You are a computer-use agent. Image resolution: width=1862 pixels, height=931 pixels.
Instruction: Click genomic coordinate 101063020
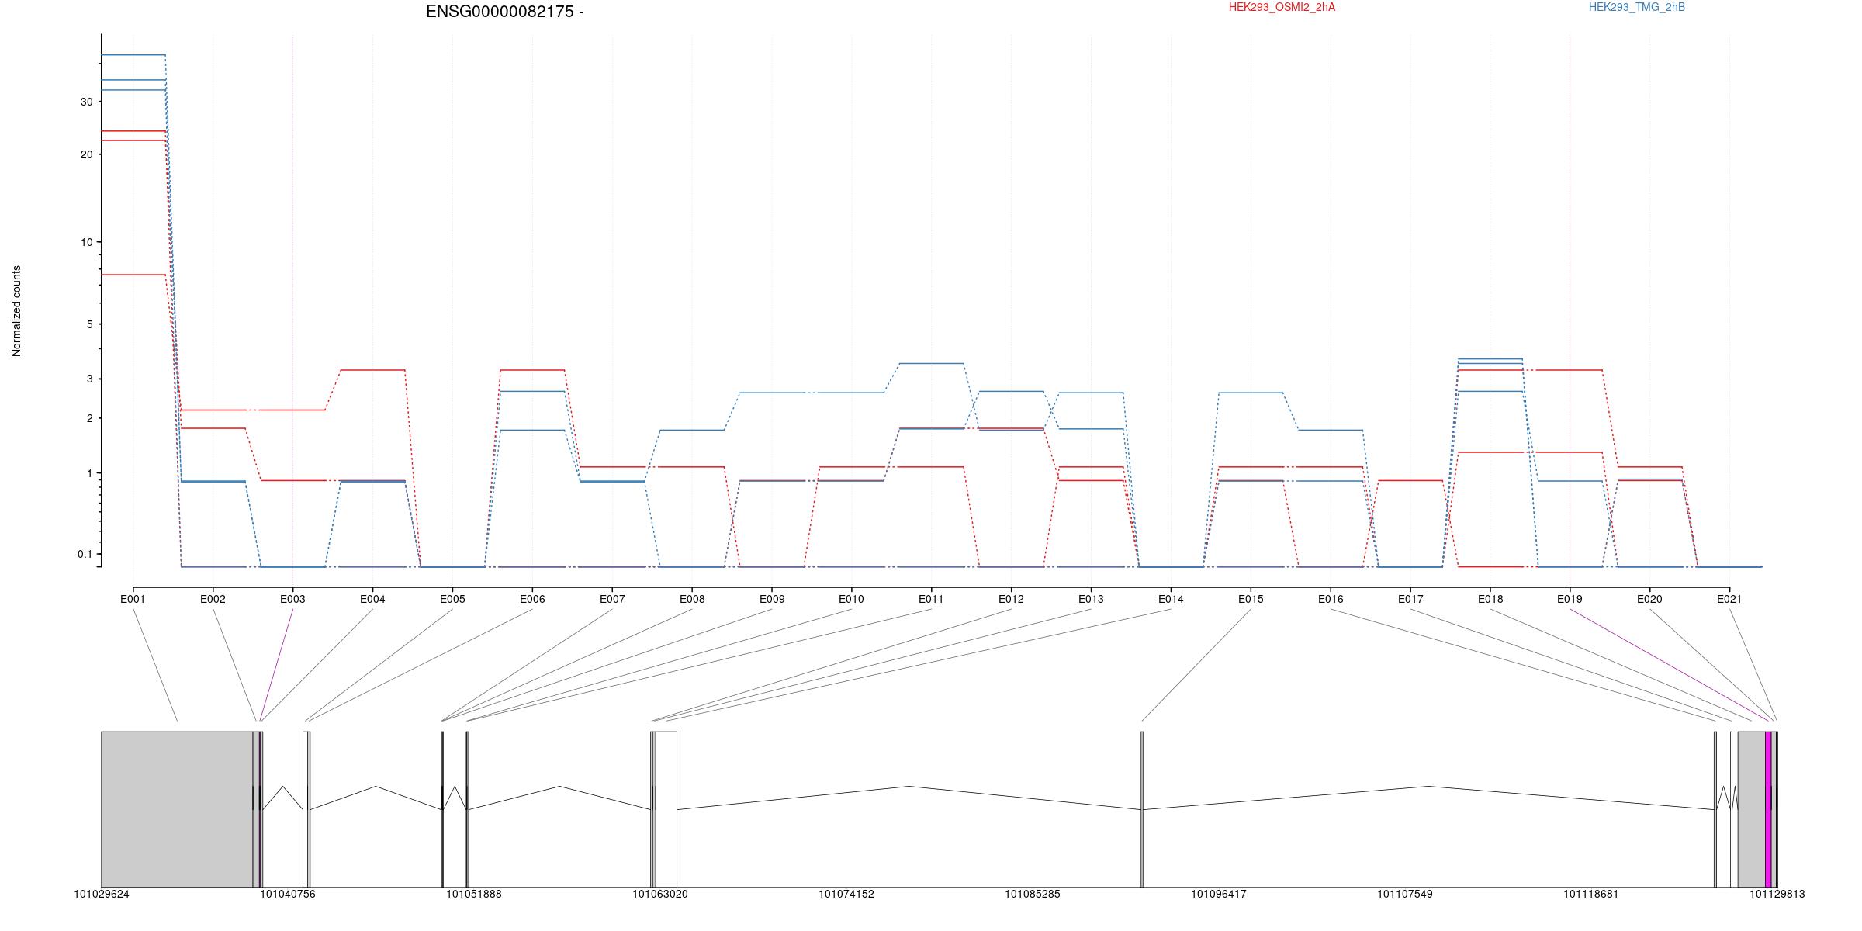(x=660, y=895)
